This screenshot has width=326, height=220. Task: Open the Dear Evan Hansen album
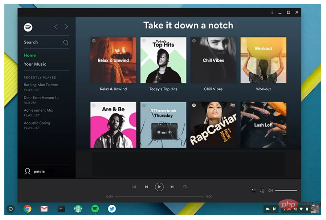tap(41, 100)
